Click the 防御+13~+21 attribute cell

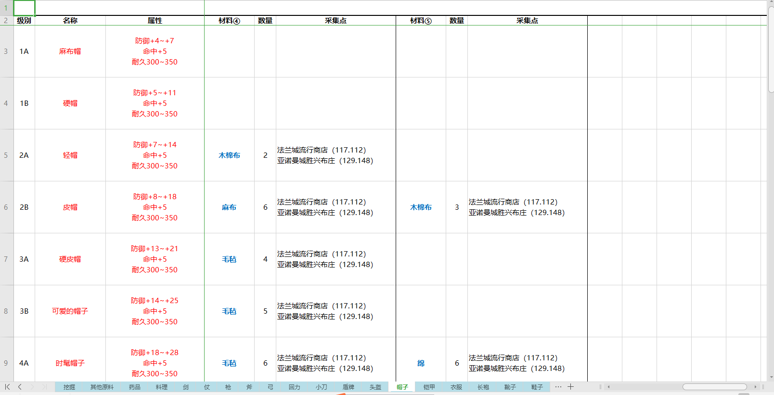pos(155,259)
